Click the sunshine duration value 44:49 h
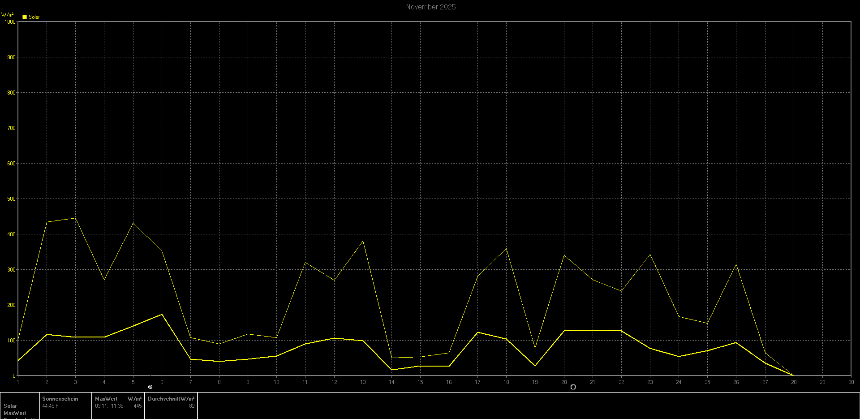Image resolution: width=860 pixels, height=419 pixels. [50, 406]
